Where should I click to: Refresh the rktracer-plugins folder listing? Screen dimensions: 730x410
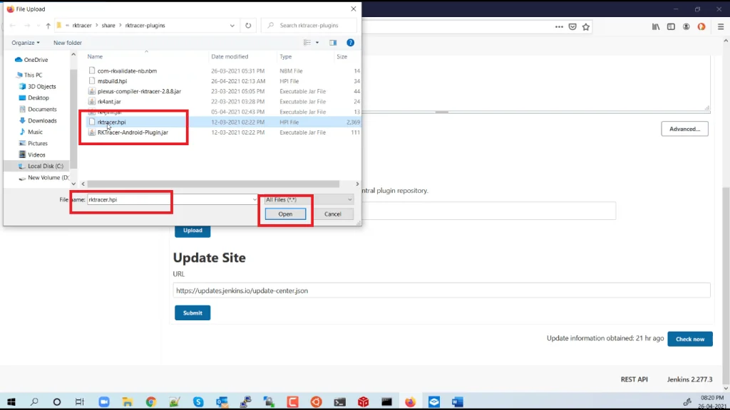(248, 26)
